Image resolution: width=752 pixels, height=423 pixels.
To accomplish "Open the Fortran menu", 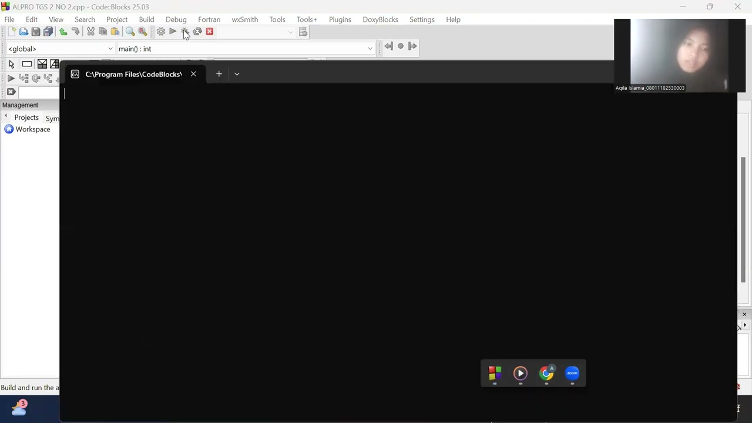I will point(209,19).
